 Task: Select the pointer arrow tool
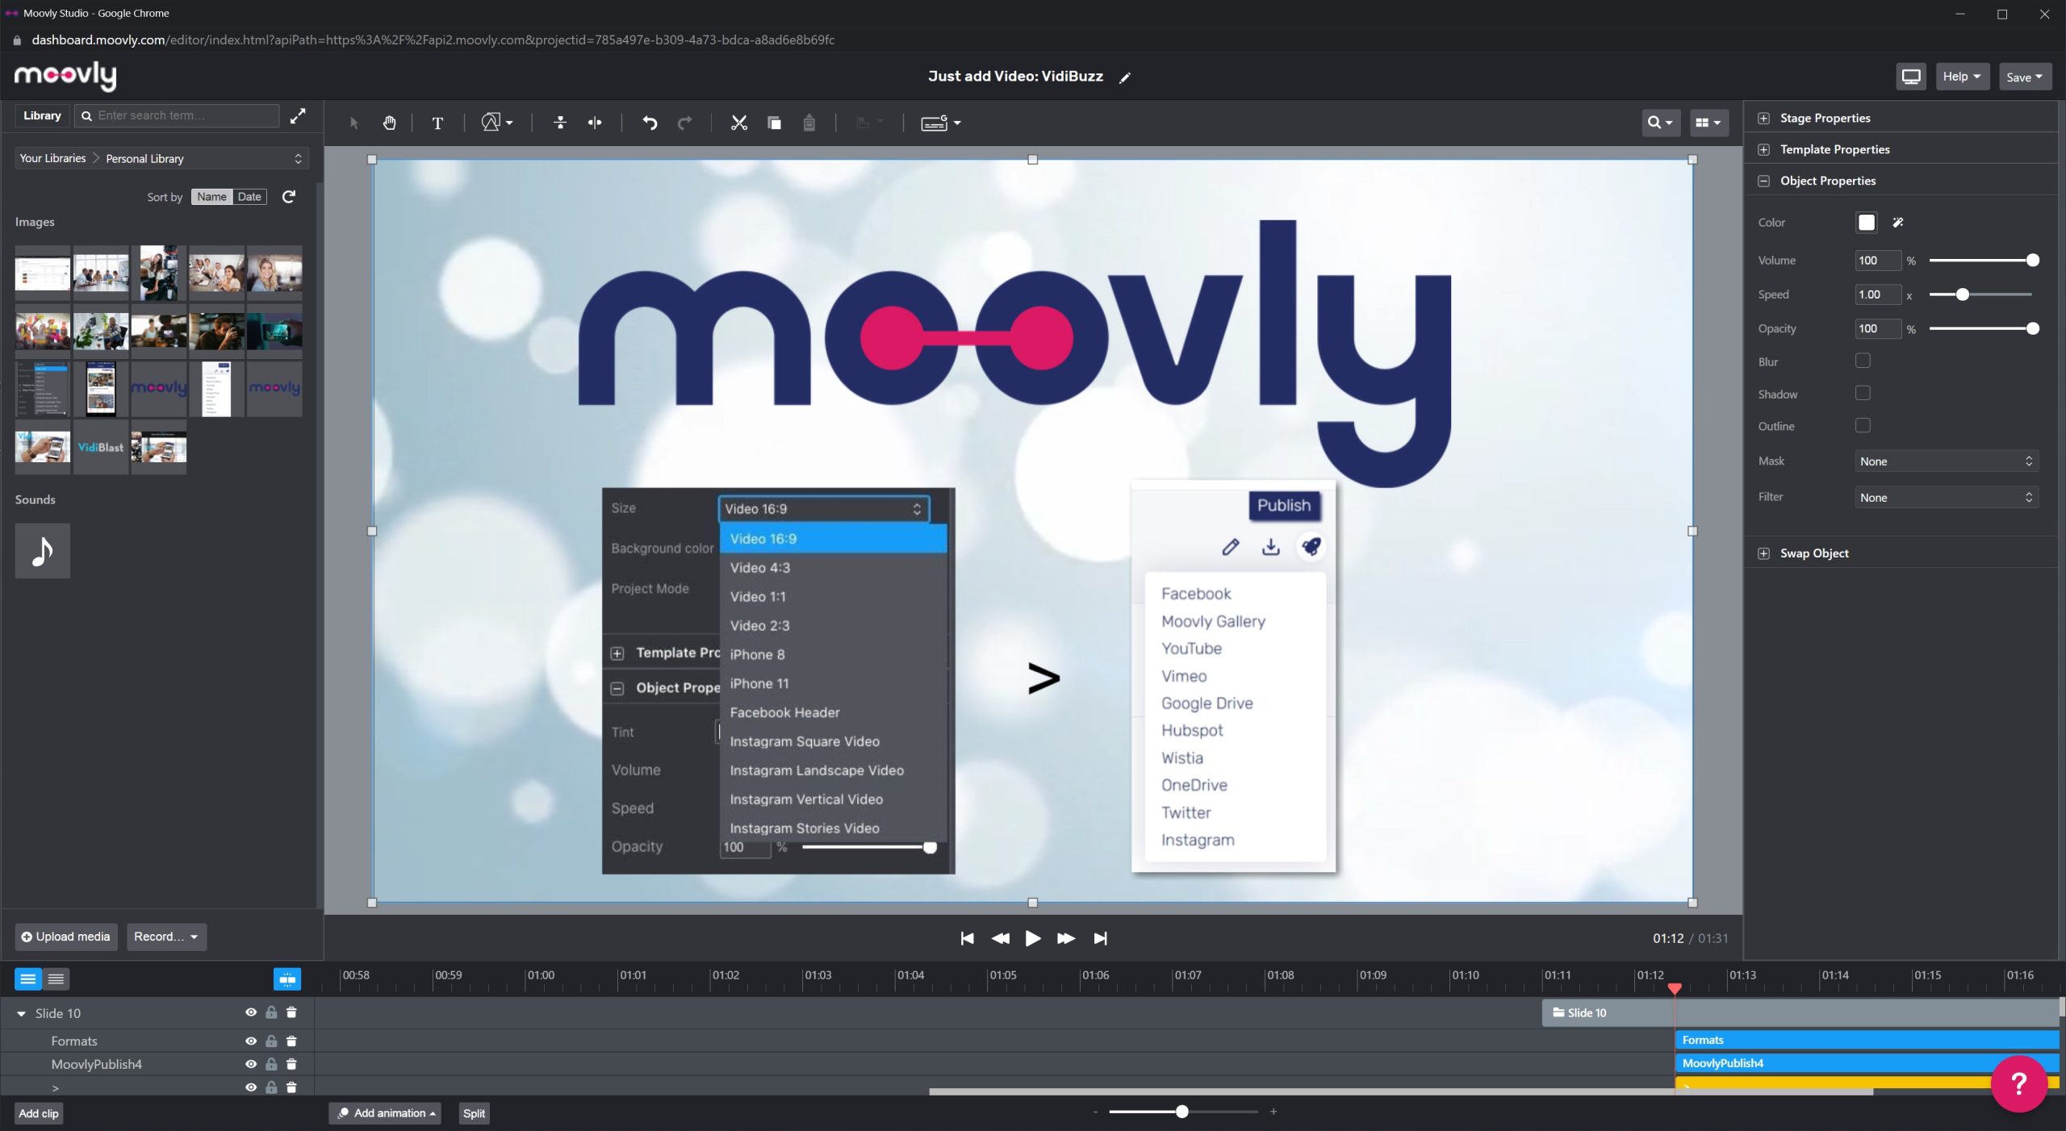click(x=353, y=123)
